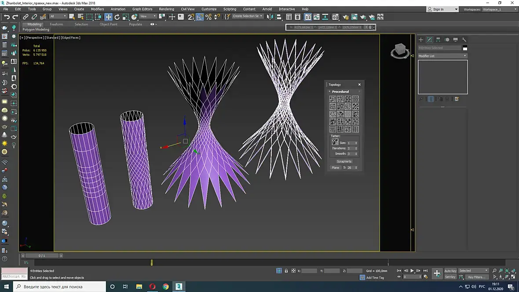
Task: Toggle the Selection Lock padlock
Action: coord(286,271)
